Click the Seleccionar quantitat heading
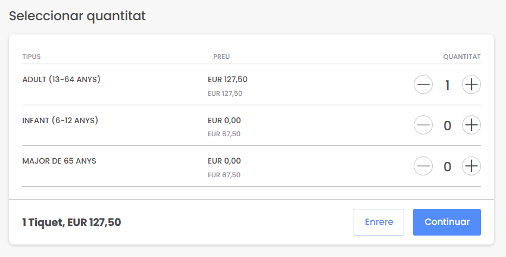Image resolution: width=506 pixels, height=257 pixels. point(77,16)
